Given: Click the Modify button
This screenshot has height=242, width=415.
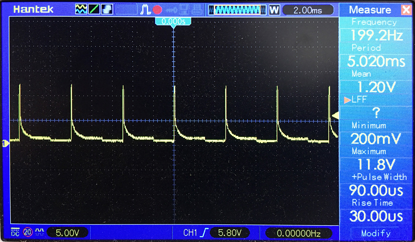Looking at the screenshot, I should coord(376,233).
